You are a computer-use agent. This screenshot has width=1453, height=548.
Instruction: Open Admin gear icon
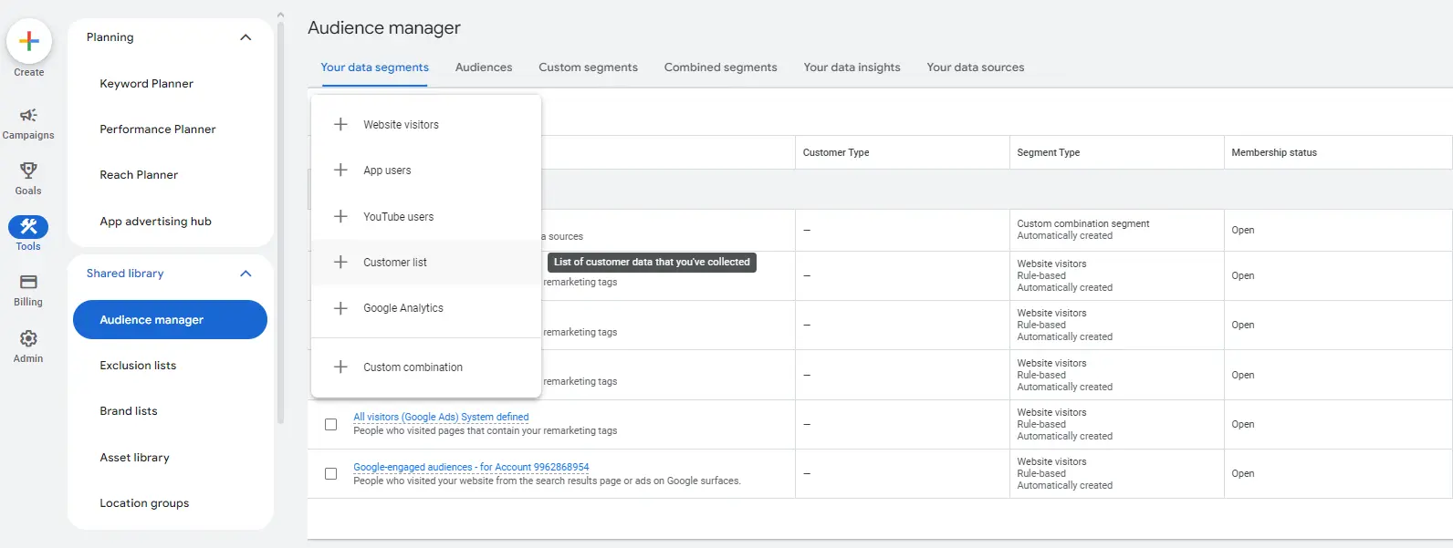coord(28,339)
